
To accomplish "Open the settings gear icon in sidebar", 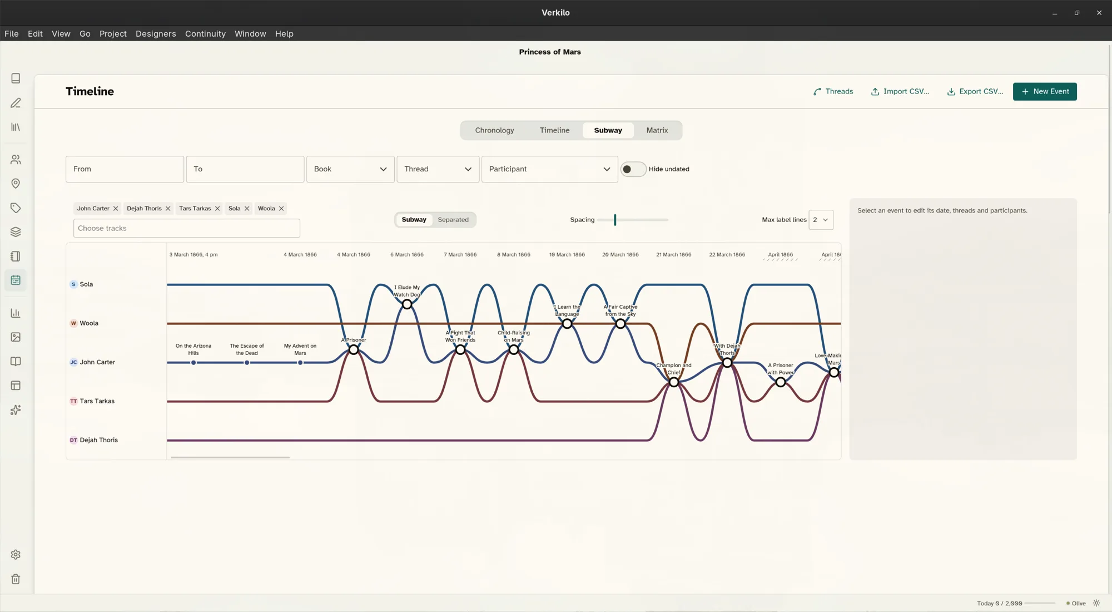I will point(16,555).
